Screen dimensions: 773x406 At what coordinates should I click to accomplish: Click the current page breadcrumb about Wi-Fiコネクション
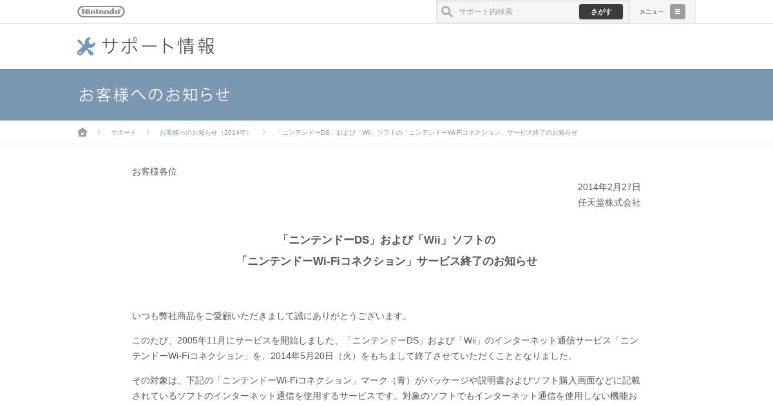pyautogui.click(x=427, y=133)
